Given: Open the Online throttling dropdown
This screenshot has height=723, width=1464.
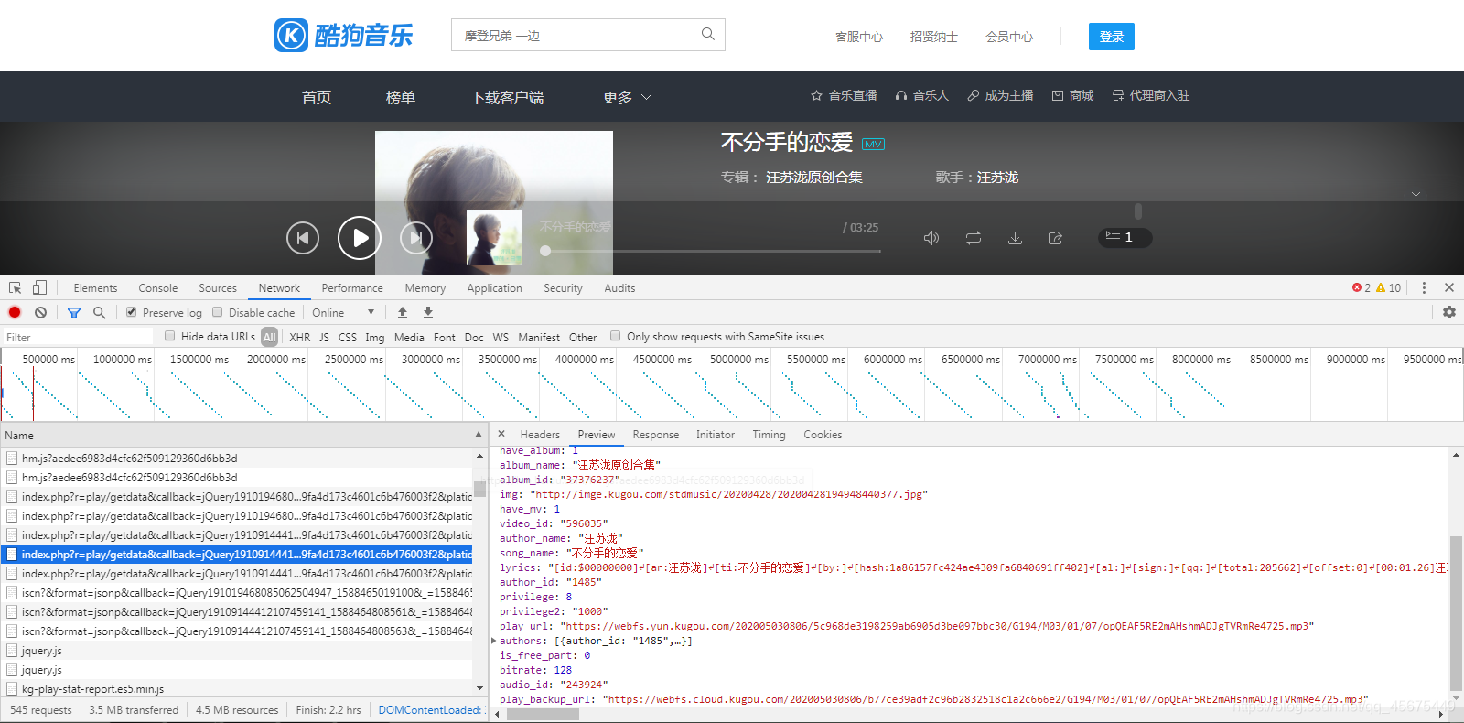Looking at the screenshot, I should pos(343,312).
